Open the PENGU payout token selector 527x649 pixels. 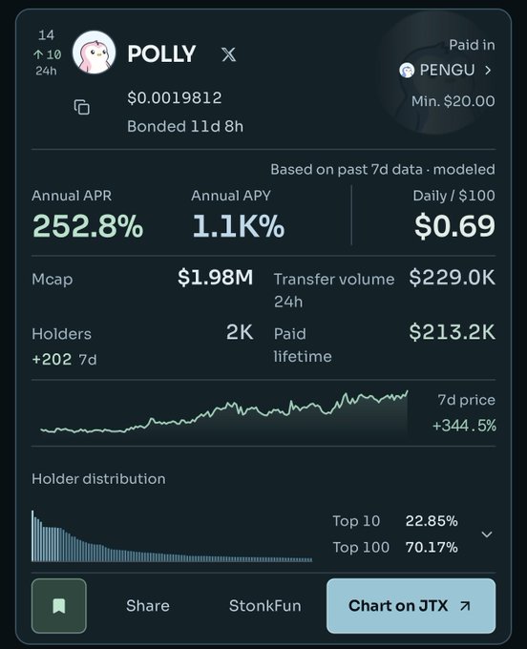(x=446, y=70)
